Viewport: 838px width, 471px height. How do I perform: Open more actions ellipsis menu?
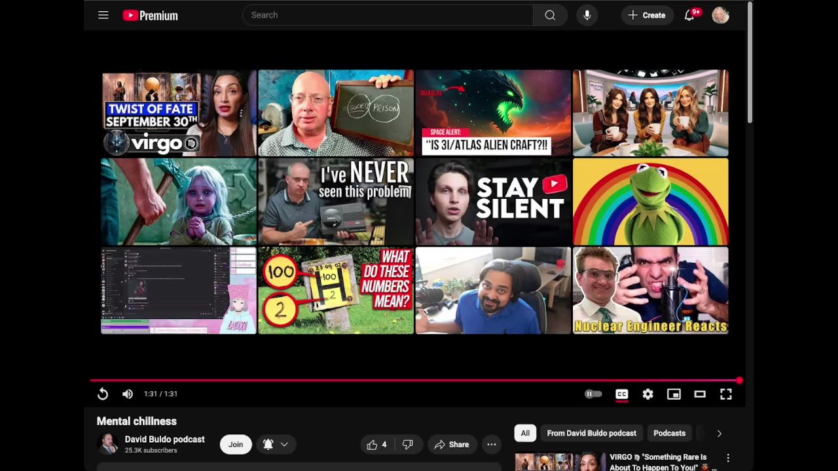(x=492, y=445)
